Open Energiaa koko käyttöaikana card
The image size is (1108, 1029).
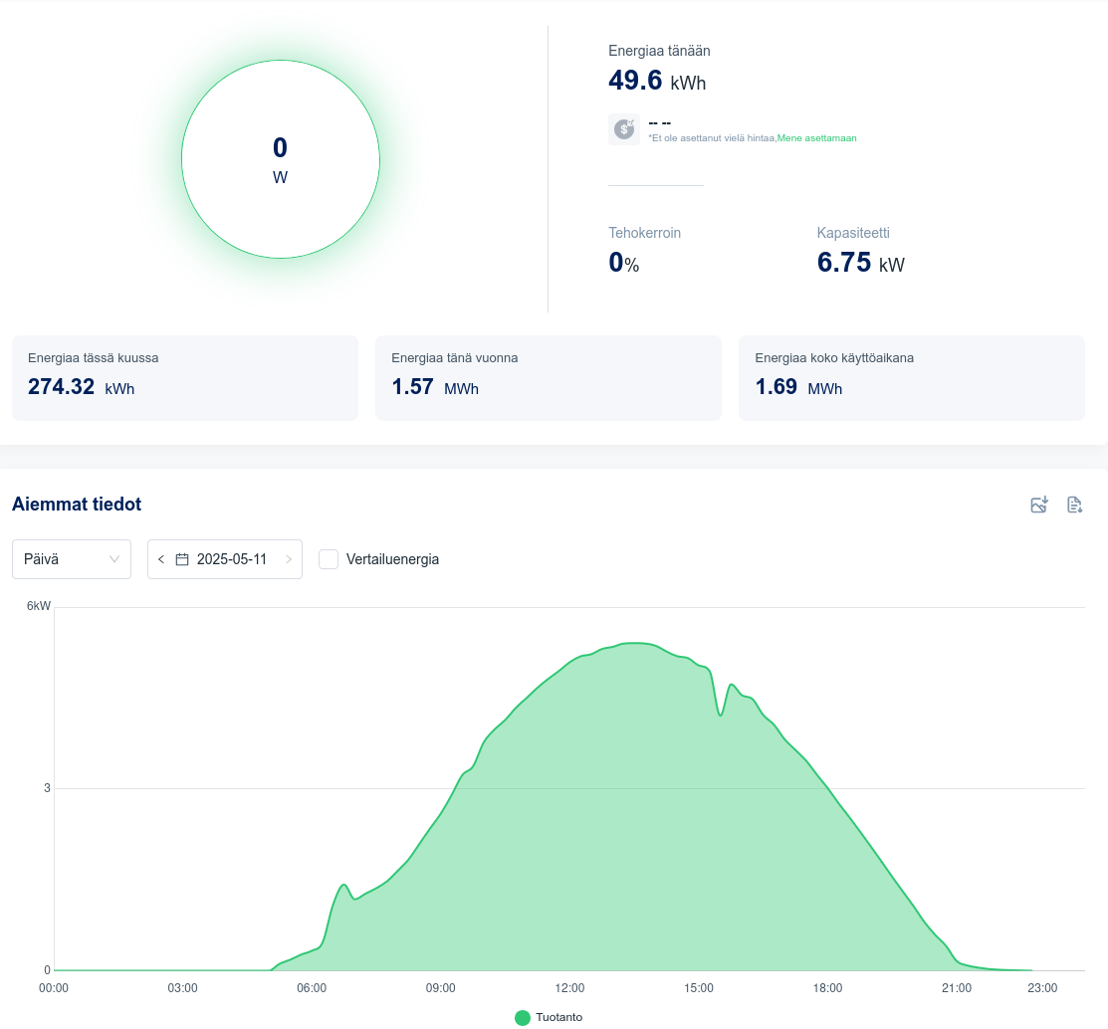912,378
